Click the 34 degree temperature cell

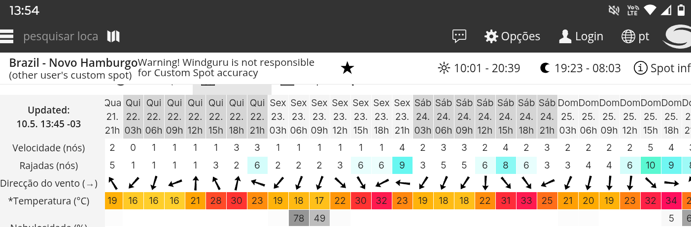coord(671,201)
